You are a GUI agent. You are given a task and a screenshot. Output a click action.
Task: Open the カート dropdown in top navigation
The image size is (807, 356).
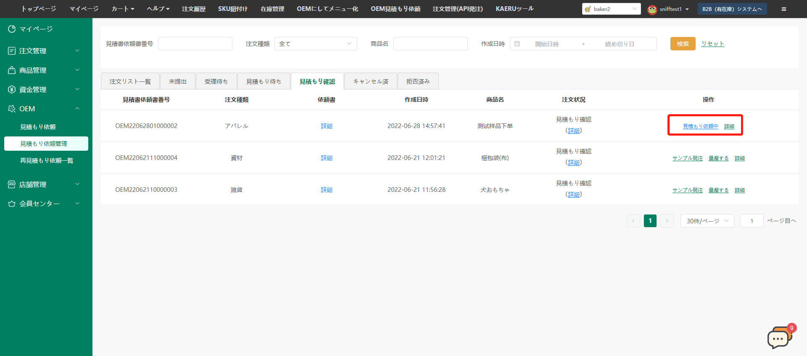(x=123, y=9)
